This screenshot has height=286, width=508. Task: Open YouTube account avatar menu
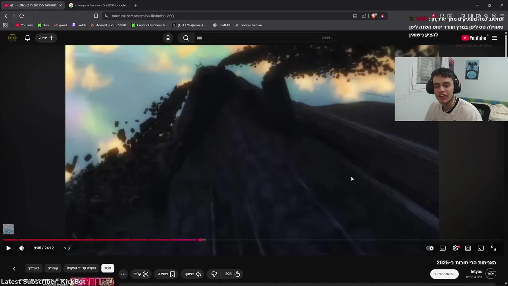pyautogui.click(x=12, y=38)
